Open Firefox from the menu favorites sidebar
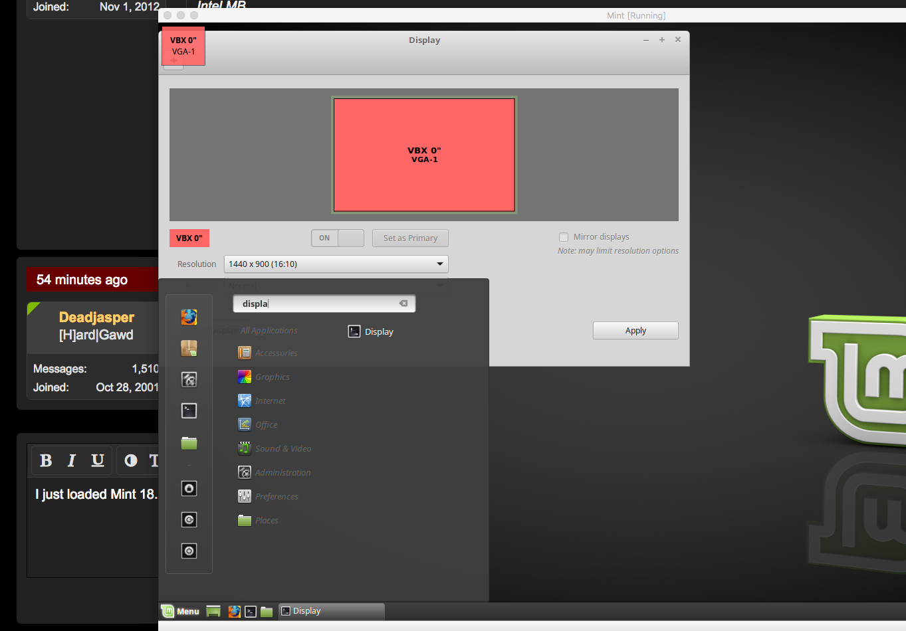This screenshot has height=631, width=906. click(x=189, y=317)
